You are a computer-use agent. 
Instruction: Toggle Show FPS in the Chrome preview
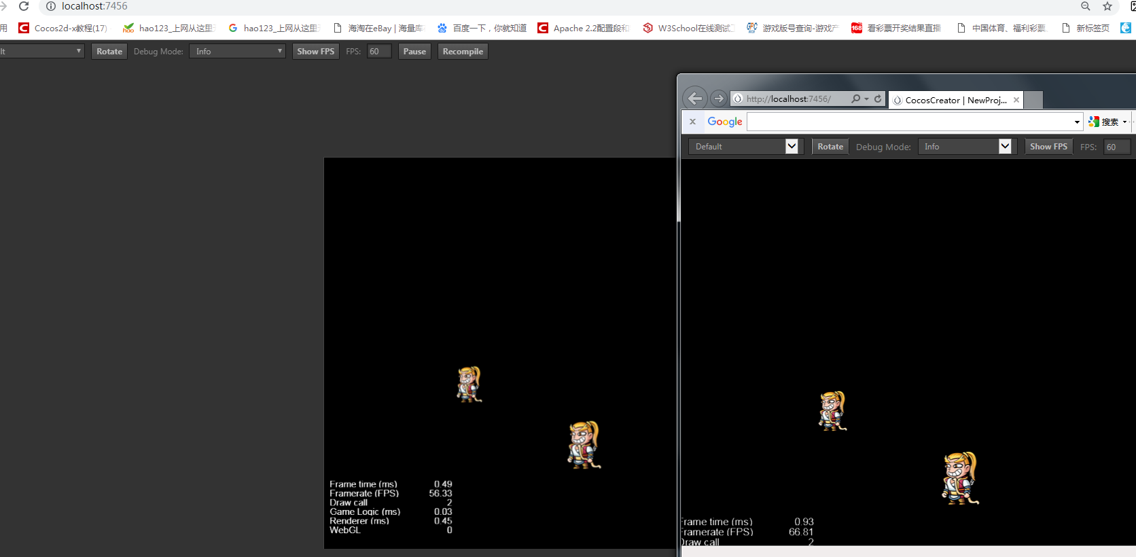pyautogui.click(x=316, y=51)
